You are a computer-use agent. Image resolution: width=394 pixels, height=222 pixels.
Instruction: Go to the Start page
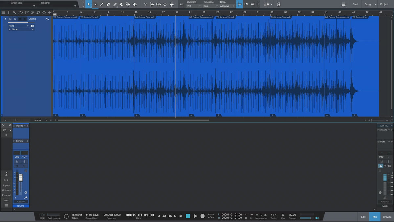[355, 4]
